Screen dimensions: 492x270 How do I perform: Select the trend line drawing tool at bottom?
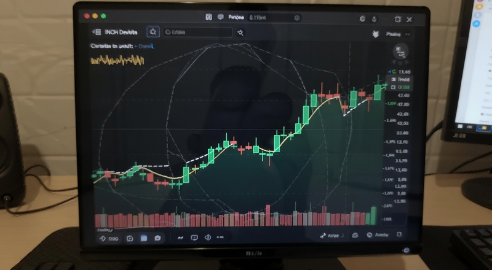(180, 237)
